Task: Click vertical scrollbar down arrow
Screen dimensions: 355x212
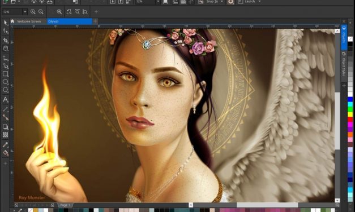Action: click(x=337, y=200)
